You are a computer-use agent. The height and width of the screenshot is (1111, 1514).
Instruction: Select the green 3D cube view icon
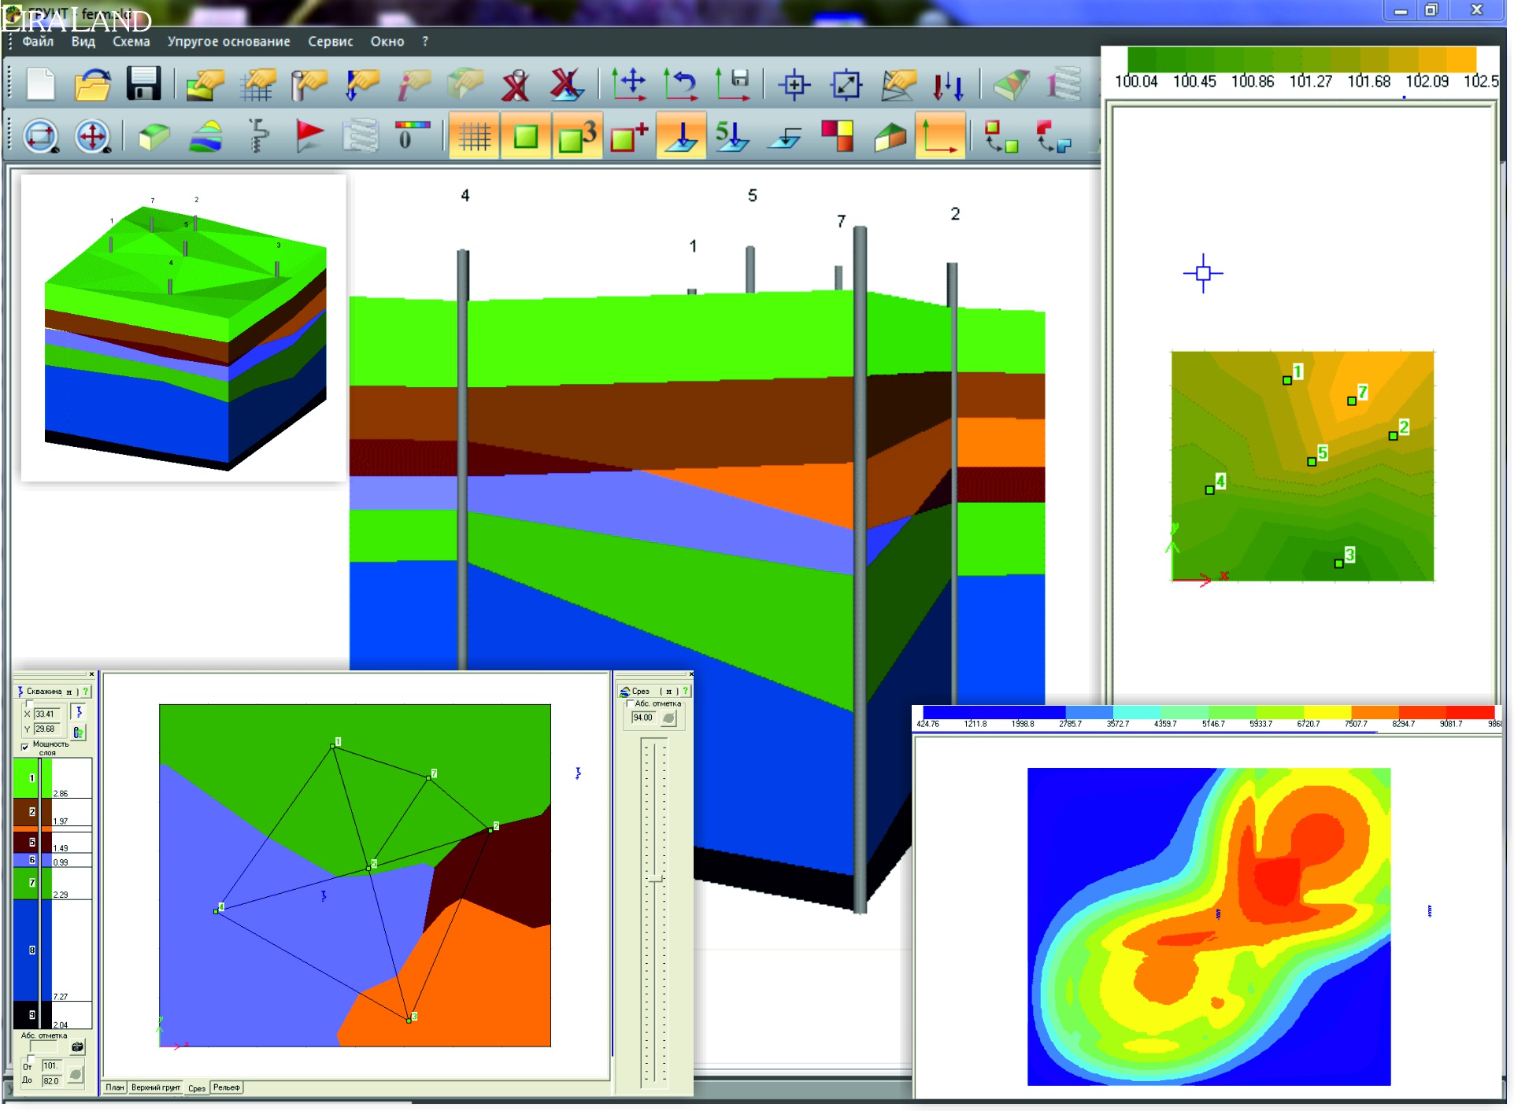154,138
